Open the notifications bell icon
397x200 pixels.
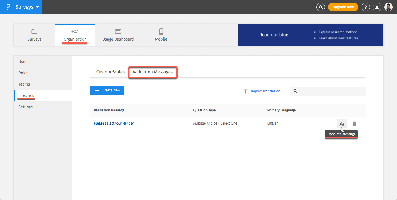click(377, 7)
